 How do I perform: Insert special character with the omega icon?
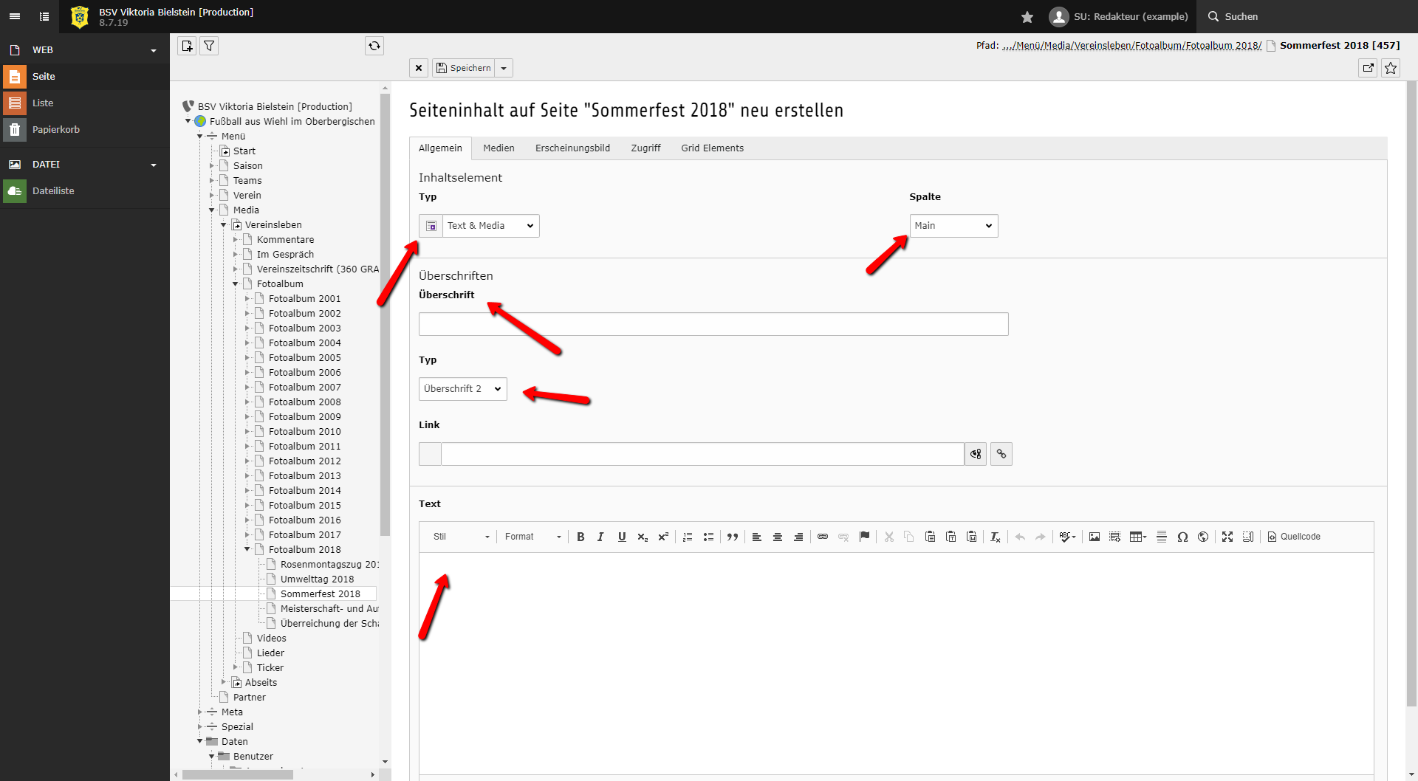[1182, 537]
